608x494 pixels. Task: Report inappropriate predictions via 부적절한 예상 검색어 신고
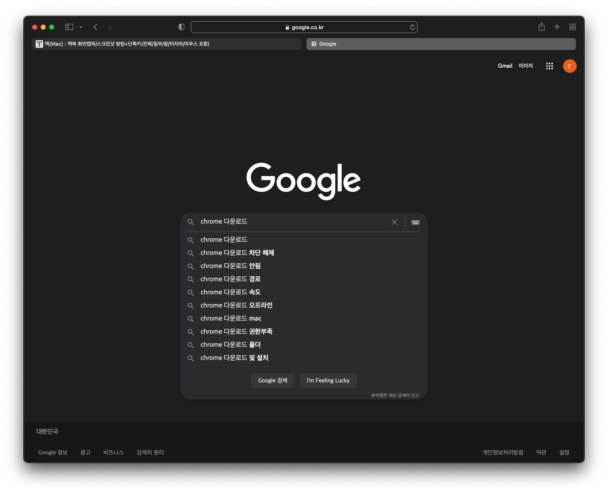395,395
